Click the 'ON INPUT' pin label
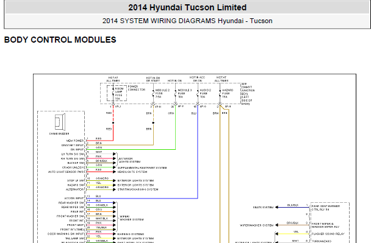371x243 pixels. [x=77, y=149]
